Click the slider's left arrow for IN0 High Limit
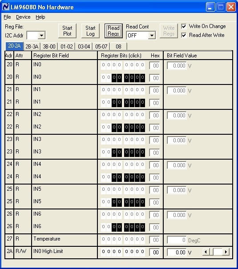Viewport: 238px width, 269px height. coord(206,252)
